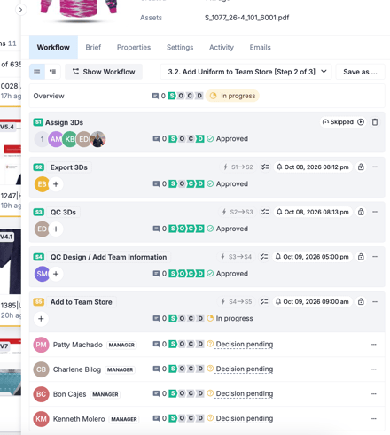Screen dimensions: 390x435
Task: Open the checklist icon for QC 3Ds
Action: [x=265, y=212]
